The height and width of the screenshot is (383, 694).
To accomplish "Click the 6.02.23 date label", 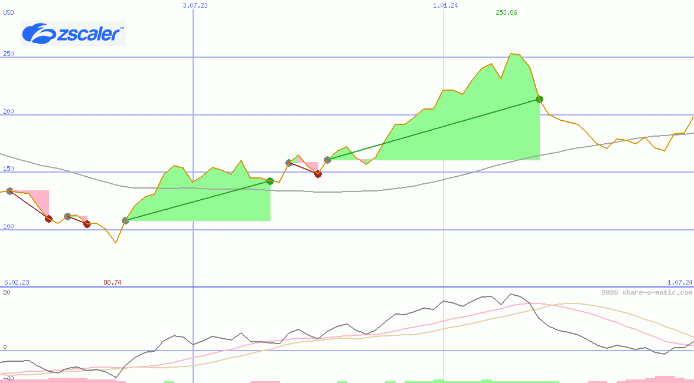I will (x=15, y=282).
